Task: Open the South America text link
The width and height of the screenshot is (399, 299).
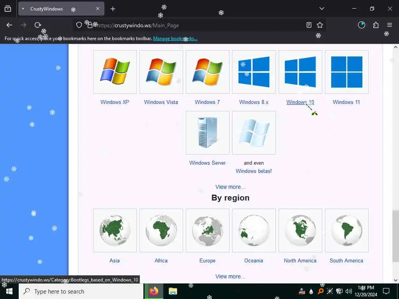Action: point(346,260)
